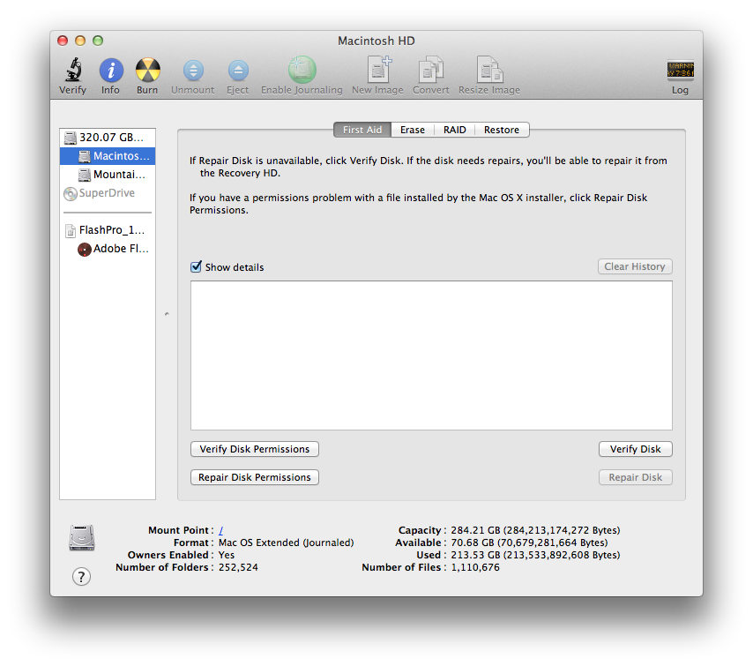This screenshot has height=666, width=753.
Task: Switch to the Restore tab
Action: tap(502, 130)
